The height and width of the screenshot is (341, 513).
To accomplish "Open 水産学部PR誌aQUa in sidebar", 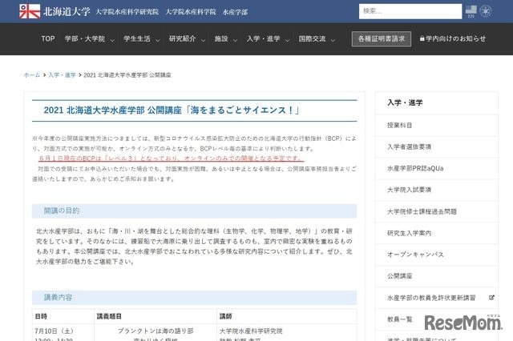I will (415, 168).
